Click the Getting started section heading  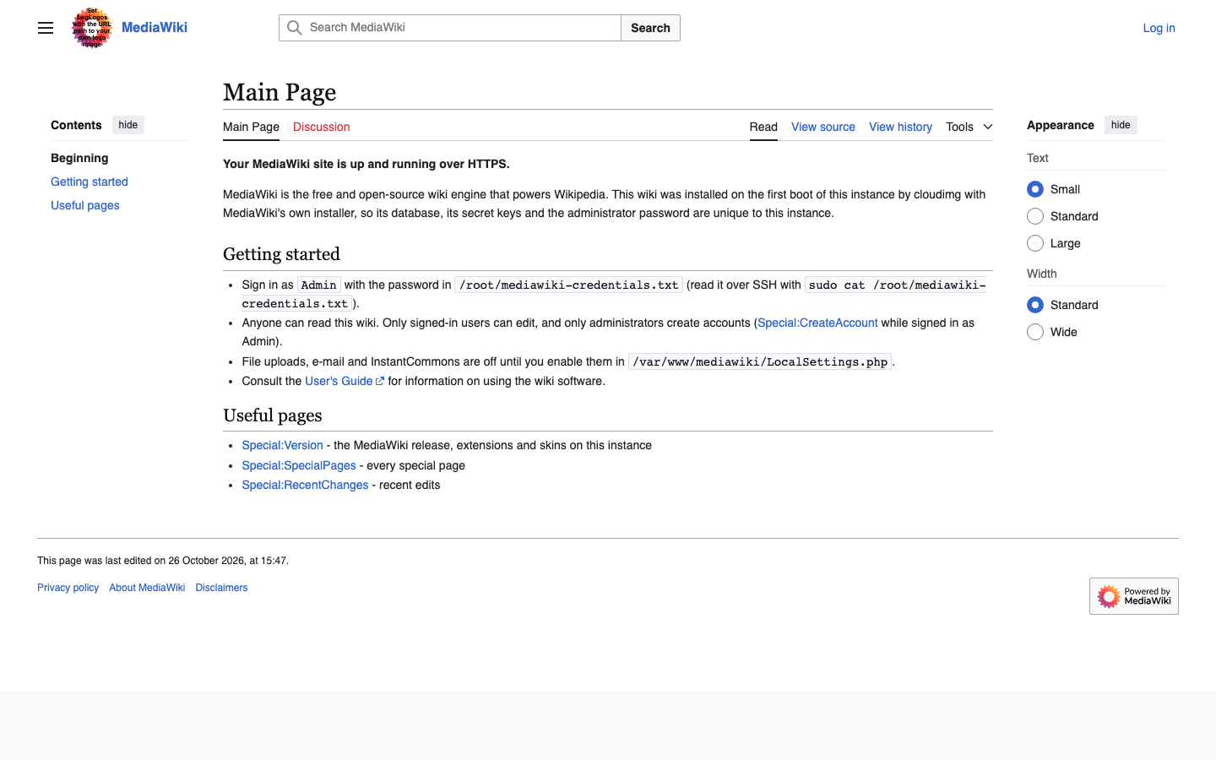point(281,254)
